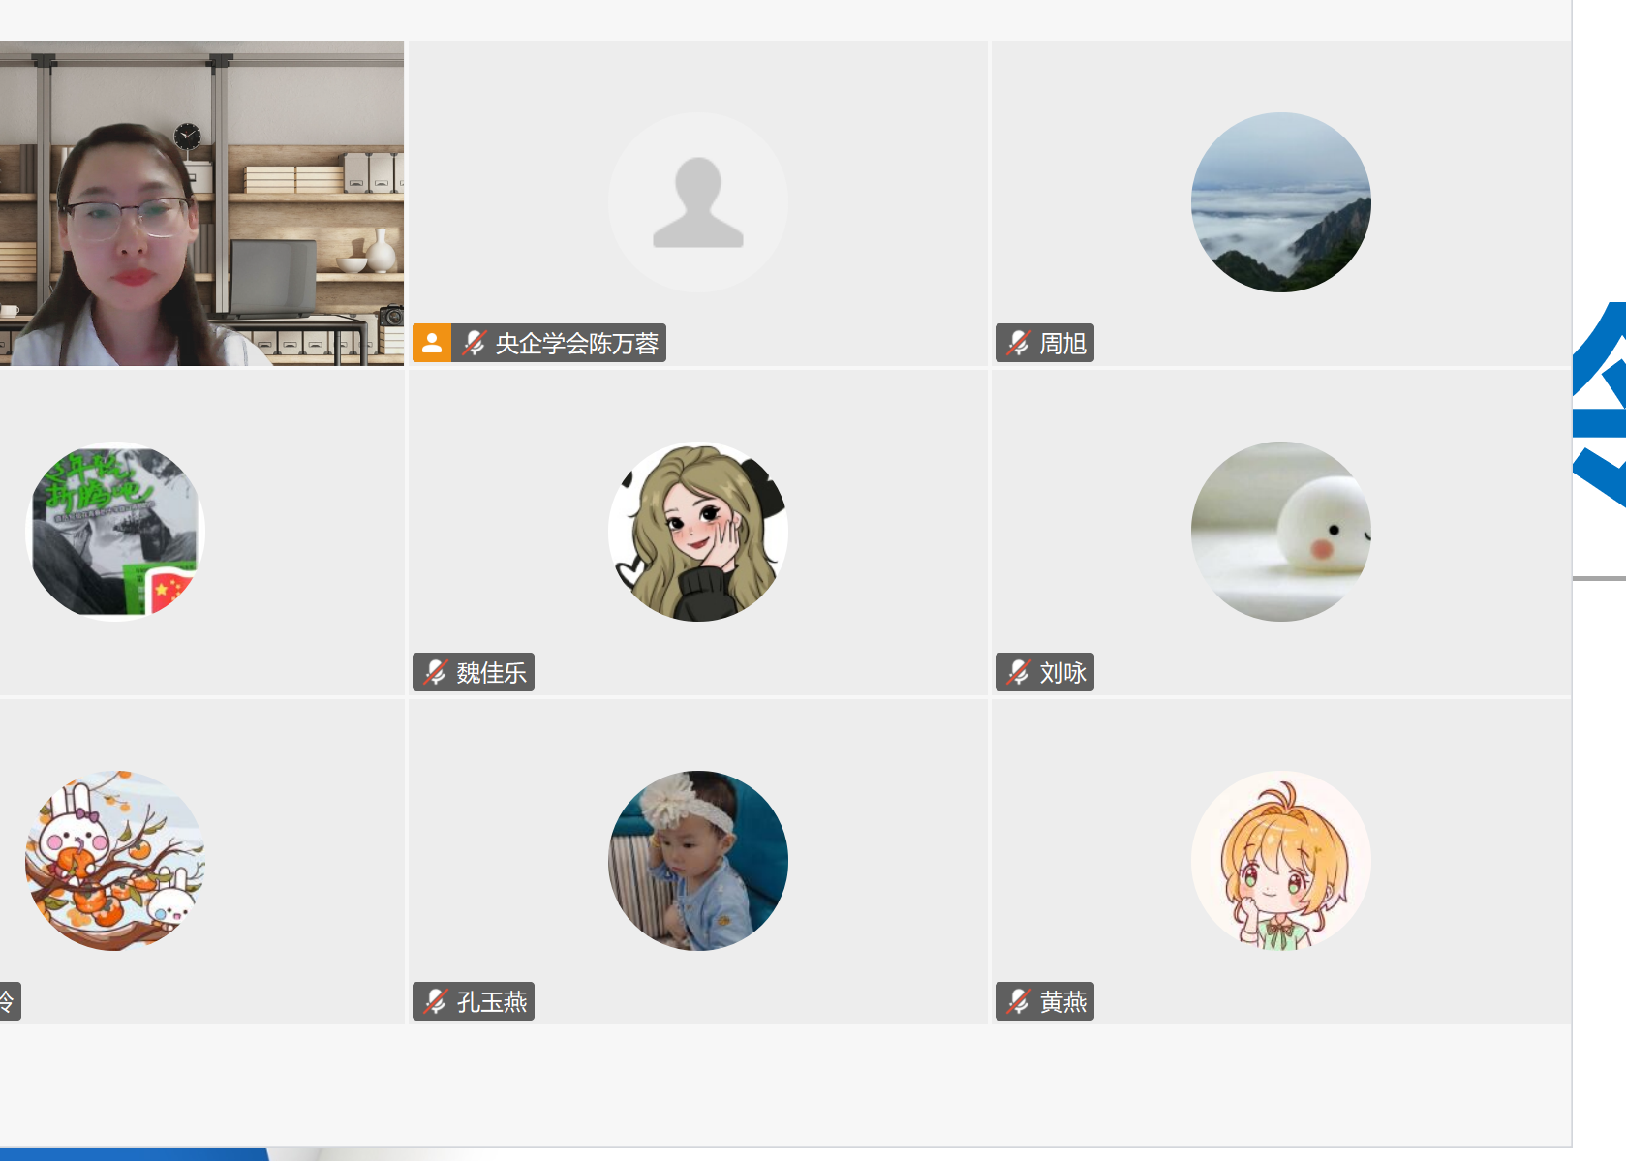Screen dimensions: 1626x1161
Task: Select 刘咏's white round doll avatar
Action: point(1281,532)
